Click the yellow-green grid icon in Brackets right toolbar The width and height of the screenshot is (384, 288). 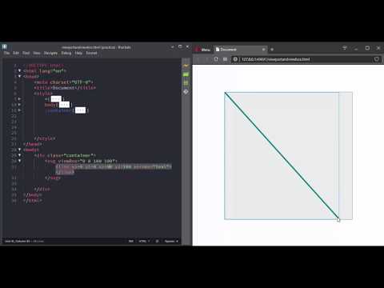click(x=186, y=83)
